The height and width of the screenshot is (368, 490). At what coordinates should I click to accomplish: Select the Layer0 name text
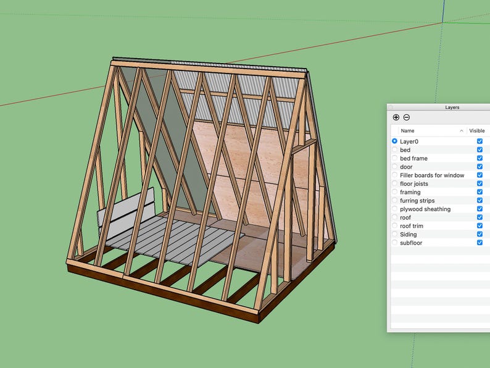point(409,141)
